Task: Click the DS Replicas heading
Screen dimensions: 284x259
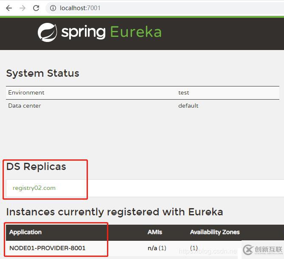Action: 36,167
